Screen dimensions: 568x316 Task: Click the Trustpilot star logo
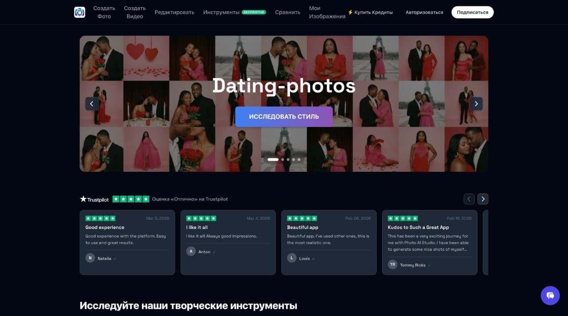tap(94, 199)
